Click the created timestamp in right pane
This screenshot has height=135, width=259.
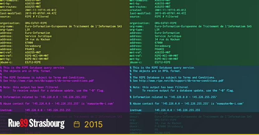[170, 10]
